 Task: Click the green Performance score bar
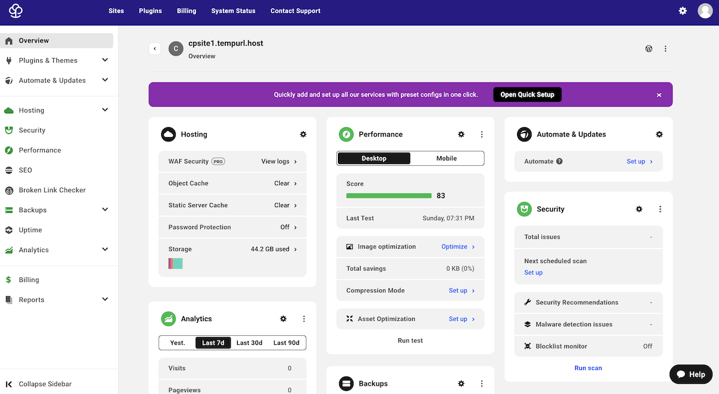point(388,195)
